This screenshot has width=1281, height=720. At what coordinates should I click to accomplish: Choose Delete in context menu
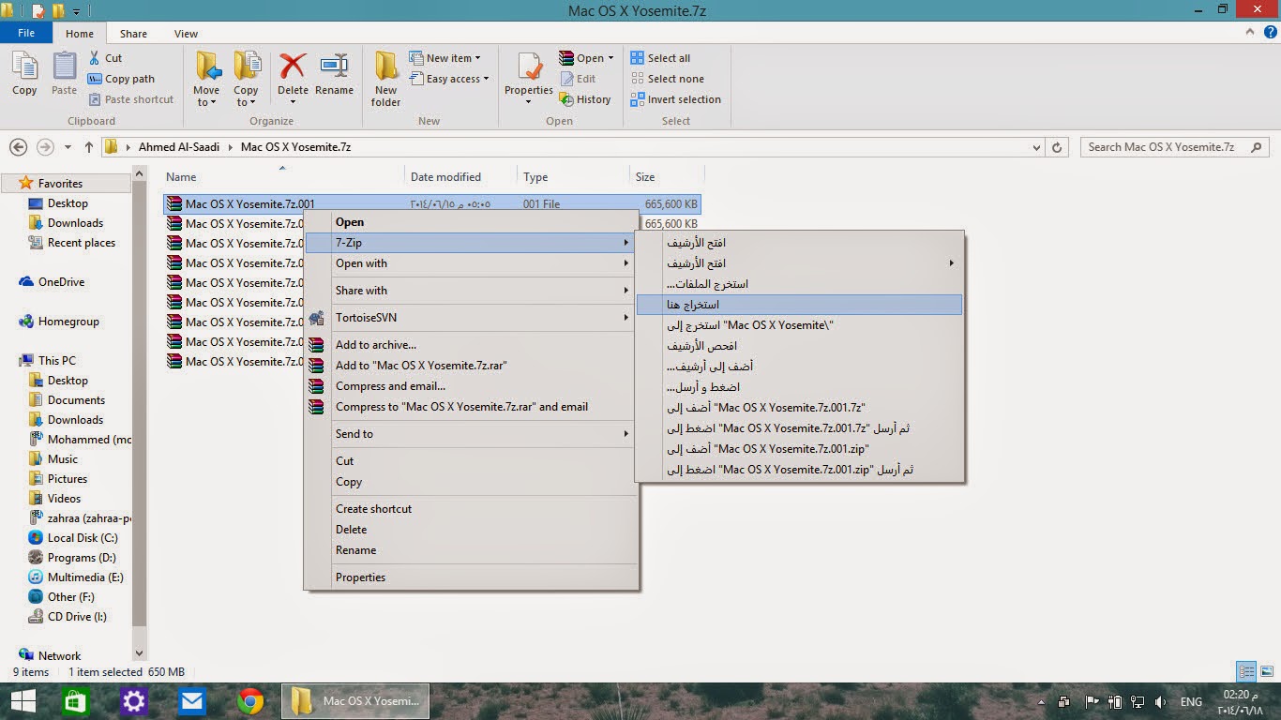point(472,530)
